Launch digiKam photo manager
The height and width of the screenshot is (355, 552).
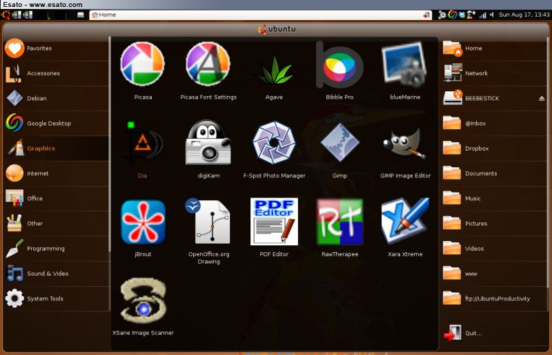[208, 149]
